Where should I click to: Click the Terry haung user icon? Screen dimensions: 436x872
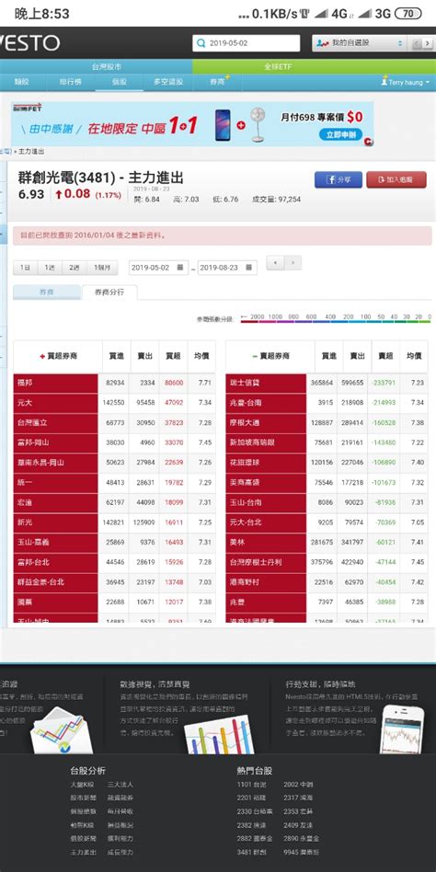coord(384,82)
